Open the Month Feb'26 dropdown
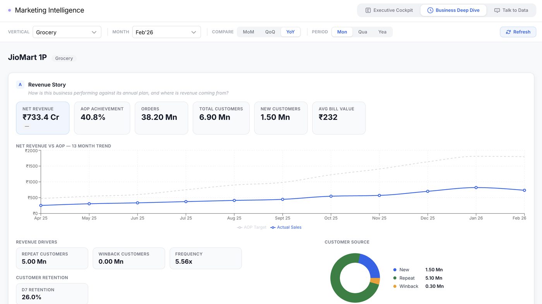Image resolution: width=542 pixels, height=304 pixels. pyautogui.click(x=166, y=32)
